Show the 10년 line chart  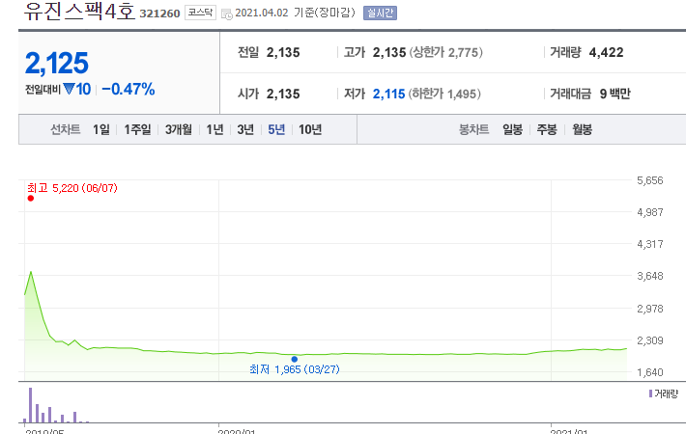click(310, 129)
